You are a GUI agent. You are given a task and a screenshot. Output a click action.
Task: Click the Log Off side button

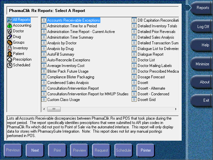(x=201, y=26)
